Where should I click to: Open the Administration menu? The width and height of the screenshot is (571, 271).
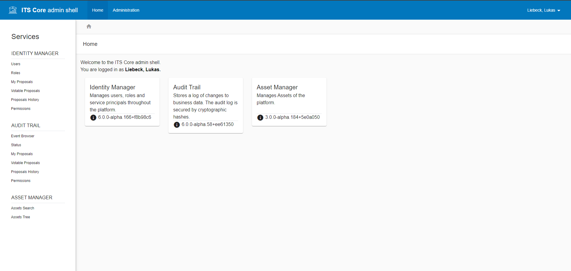(x=126, y=10)
